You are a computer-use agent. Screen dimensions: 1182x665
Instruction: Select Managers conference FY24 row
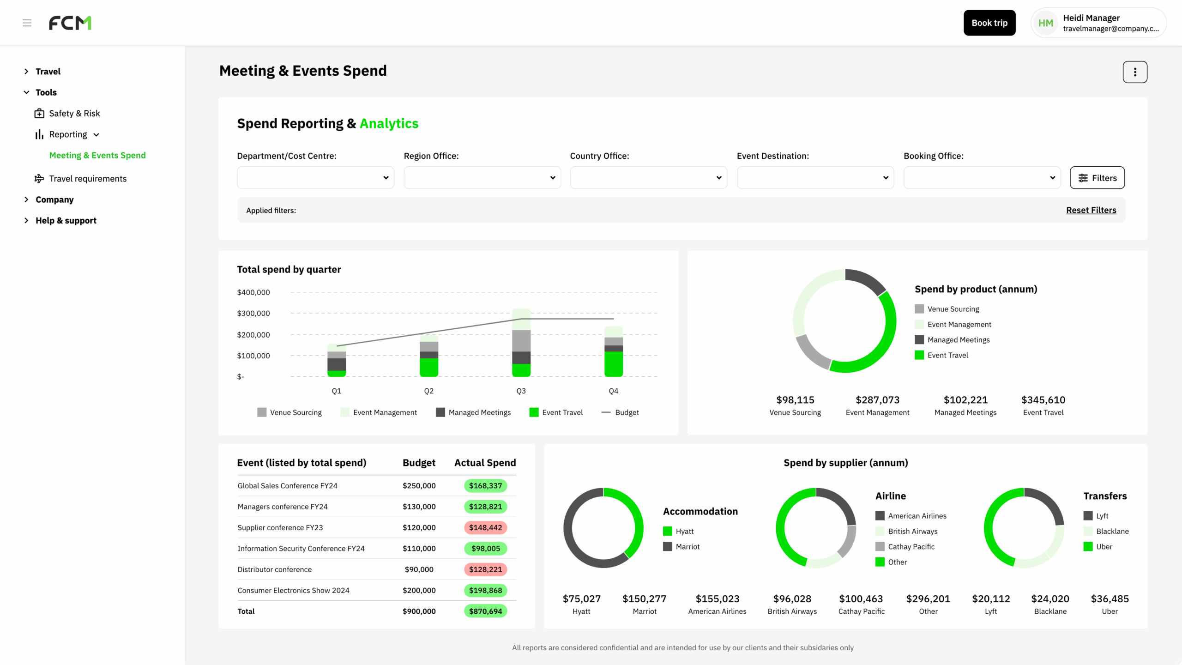377,507
